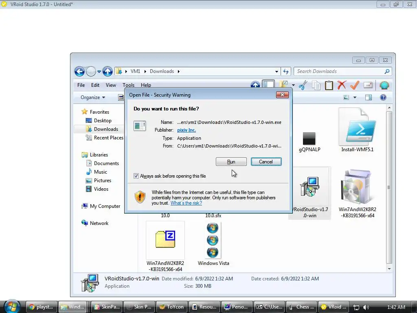
Task: Switch to ToYcon taskbar button
Action: [172, 307]
